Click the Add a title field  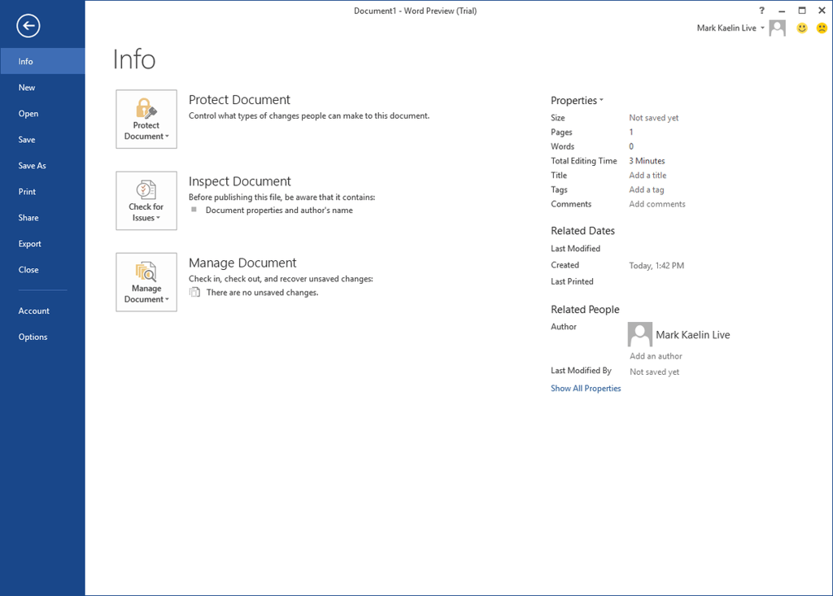coord(648,176)
